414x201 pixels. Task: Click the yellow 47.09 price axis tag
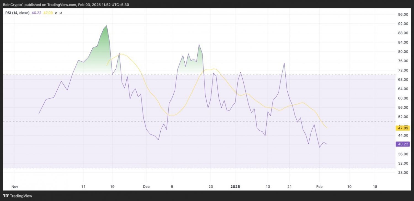click(x=402, y=128)
